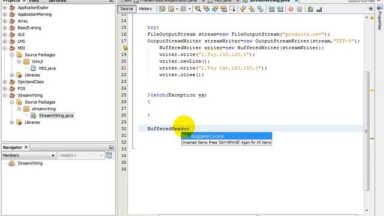Image resolution: width=384 pixels, height=216 pixels.
Task: Toggle Bookmark on current line
Action: click(x=260, y=9)
